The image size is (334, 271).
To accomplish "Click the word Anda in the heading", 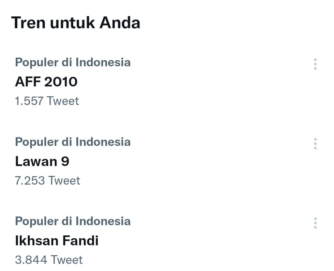I will click(x=120, y=23).
